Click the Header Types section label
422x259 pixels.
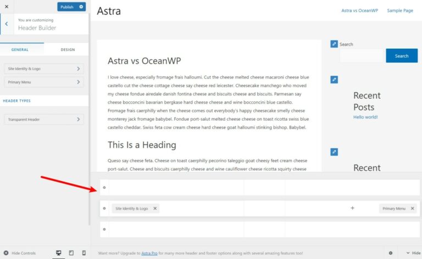coord(16,101)
